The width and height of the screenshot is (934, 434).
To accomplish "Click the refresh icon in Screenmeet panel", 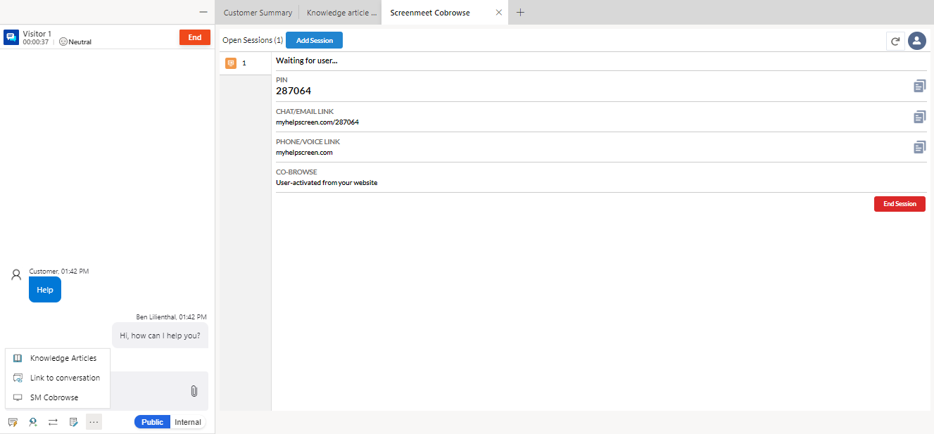I will (895, 41).
